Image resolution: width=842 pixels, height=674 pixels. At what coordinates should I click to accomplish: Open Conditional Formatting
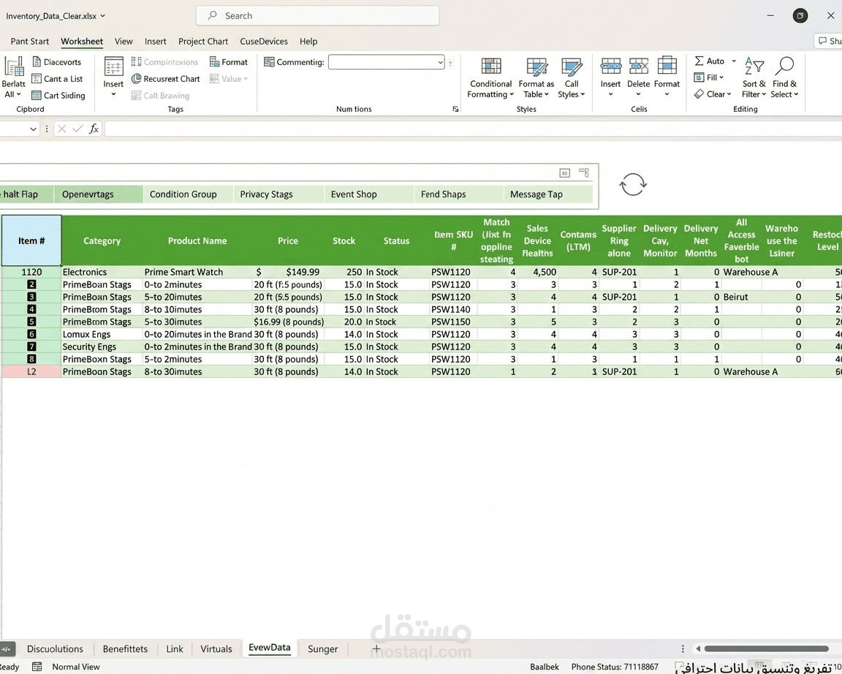(x=490, y=78)
